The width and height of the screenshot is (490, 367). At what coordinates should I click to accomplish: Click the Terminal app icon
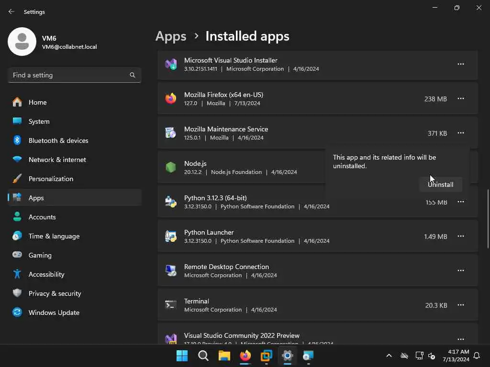coord(171,305)
